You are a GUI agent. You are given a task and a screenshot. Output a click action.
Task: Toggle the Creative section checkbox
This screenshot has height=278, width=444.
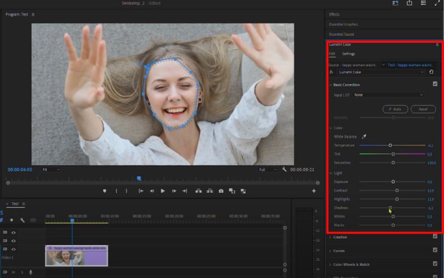coord(435,237)
